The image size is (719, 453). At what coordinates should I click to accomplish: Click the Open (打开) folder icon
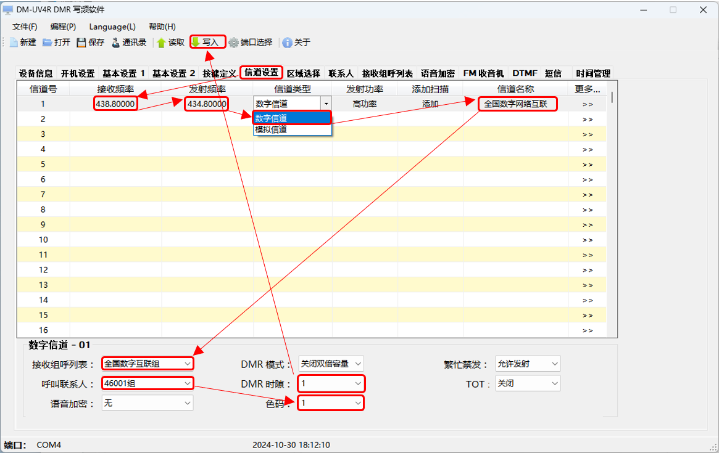48,43
